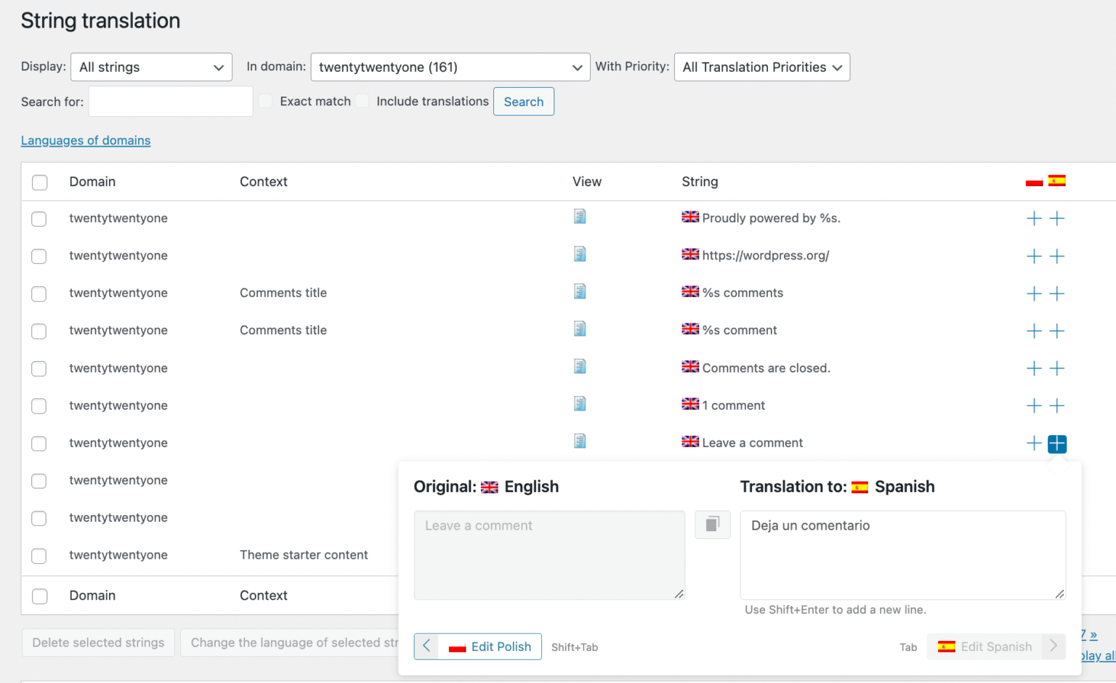Screen dimensions: 1116x683
Task: Open the With Priority dropdown
Action: (x=761, y=67)
